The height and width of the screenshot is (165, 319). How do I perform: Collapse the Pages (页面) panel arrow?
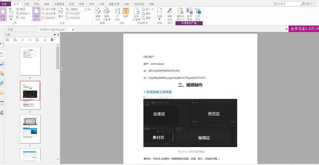click(x=58, y=35)
